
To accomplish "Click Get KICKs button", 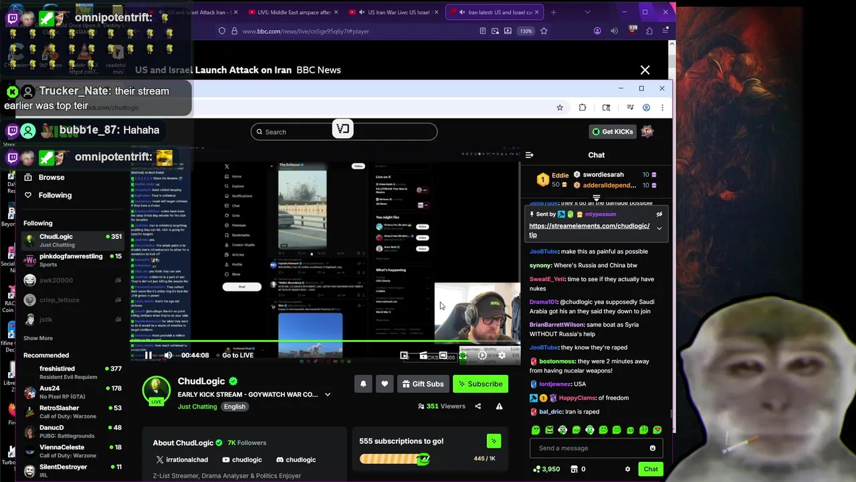I will click(613, 132).
